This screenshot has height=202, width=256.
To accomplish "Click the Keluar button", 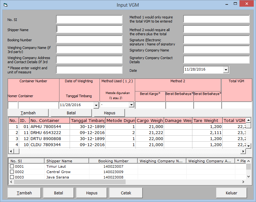I will point(231,193).
